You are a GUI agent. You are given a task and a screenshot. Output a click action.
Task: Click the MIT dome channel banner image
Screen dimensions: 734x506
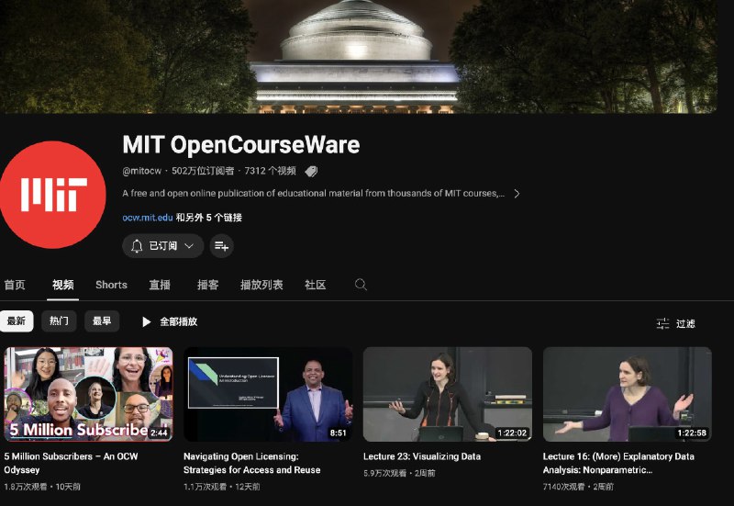coord(358,56)
